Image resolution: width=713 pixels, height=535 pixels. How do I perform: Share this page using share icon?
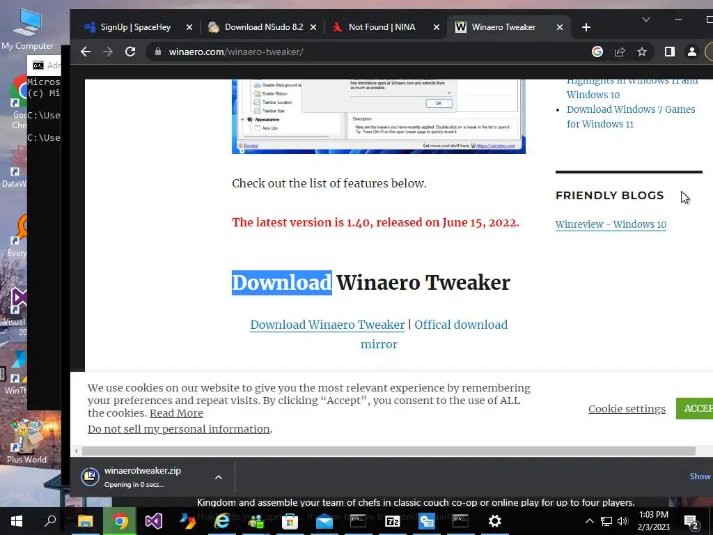(619, 52)
